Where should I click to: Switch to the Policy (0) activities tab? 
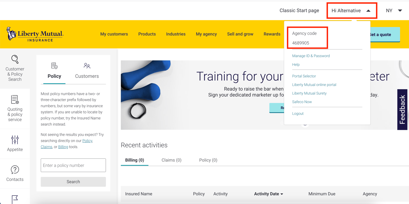tap(208, 160)
